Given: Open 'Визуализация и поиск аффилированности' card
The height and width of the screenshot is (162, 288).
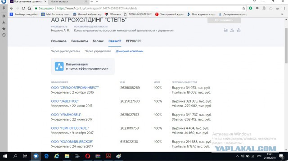Looking at the screenshot, I should coord(83,67).
